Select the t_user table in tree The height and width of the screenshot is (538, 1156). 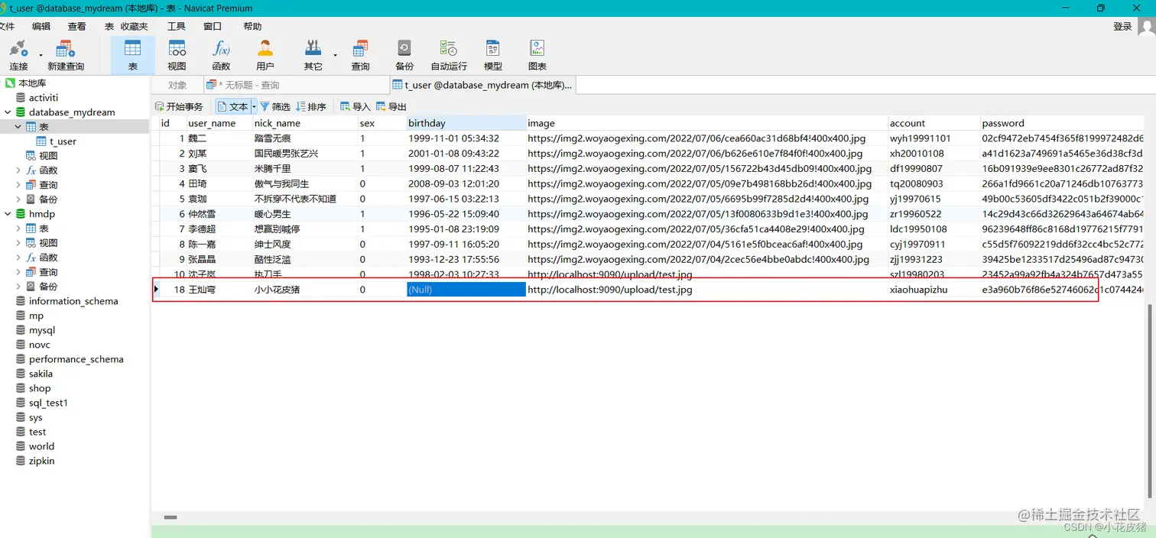tap(56, 141)
